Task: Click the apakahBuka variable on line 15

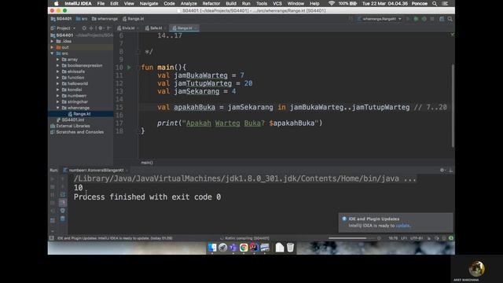Action: (194, 107)
